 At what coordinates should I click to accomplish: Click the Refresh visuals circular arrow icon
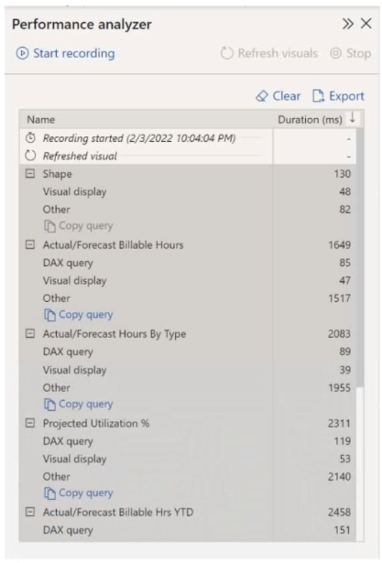click(227, 53)
